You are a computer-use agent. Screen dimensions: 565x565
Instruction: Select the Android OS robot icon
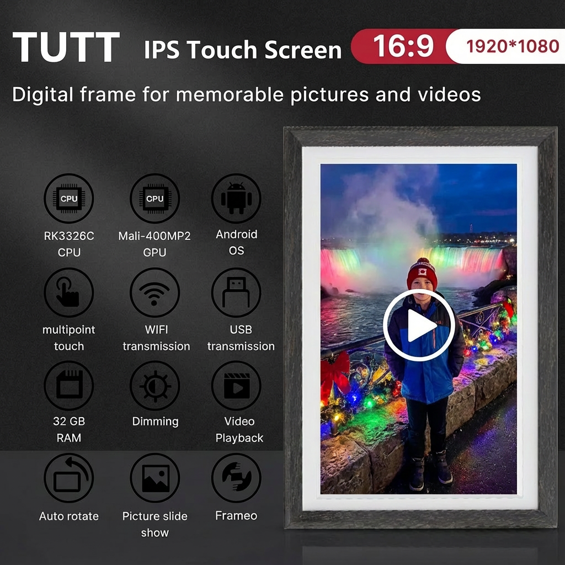pyautogui.click(x=236, y=199)
